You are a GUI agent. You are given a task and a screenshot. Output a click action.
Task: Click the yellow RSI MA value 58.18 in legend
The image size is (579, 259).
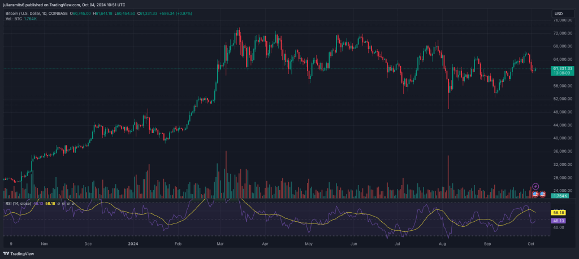pos(50,203)
